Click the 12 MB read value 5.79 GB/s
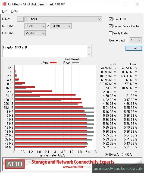 click(x=131, y=128)
